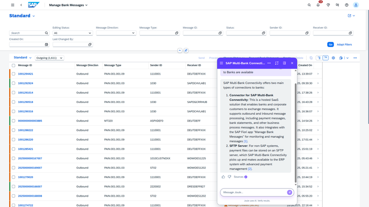The width and height of the screenshot is (369, 207).
Task: Select checkbox for message 1001279020
Action: point(13,177)
